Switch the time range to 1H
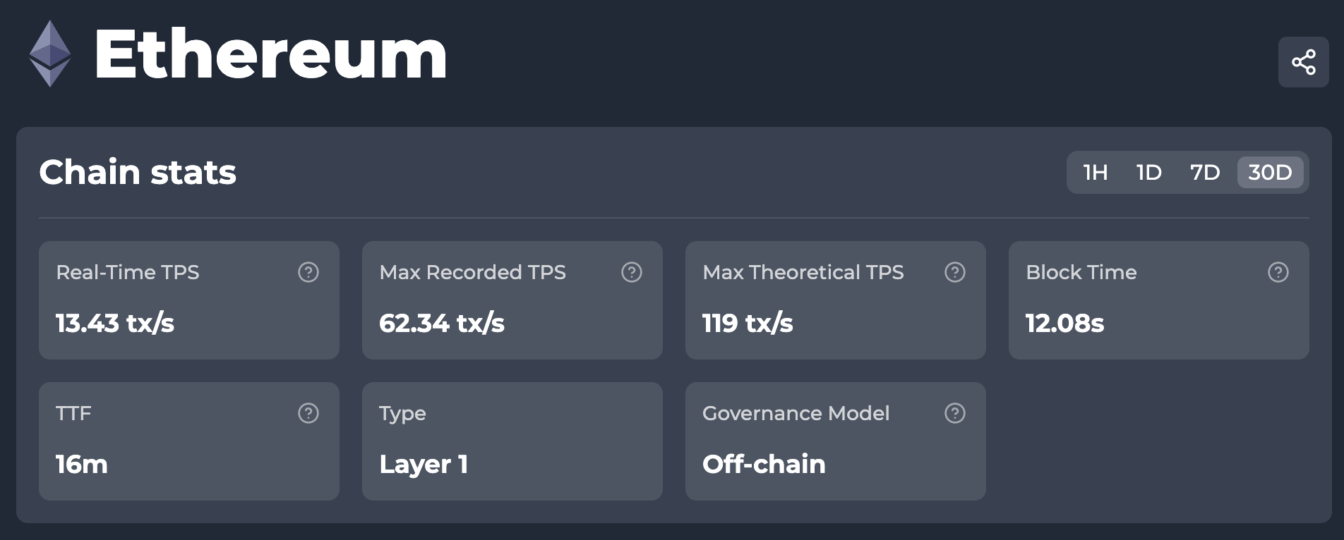Image resolution: width=1344 pixels, height=540 pixels. tap(1096, 172)
